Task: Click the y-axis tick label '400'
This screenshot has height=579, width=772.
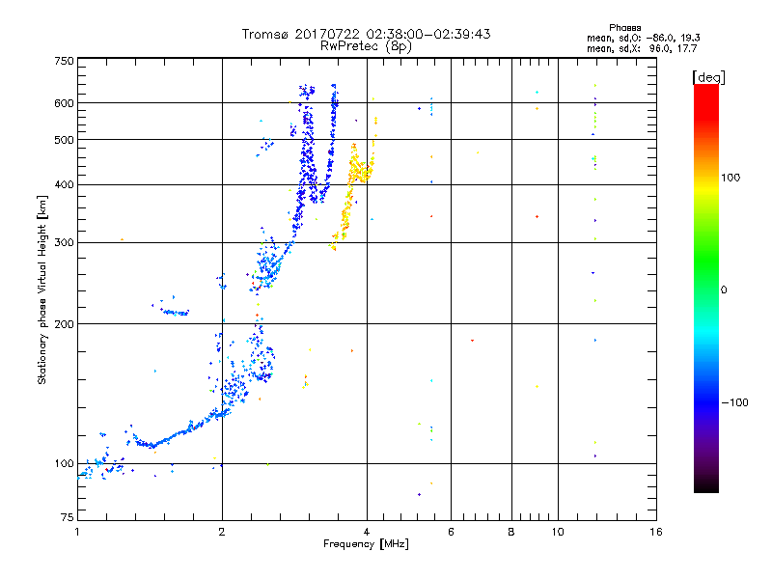Action: (x=64, y=184)
